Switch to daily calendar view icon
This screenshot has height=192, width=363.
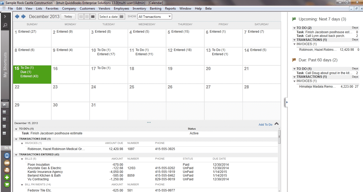(81, 16)
